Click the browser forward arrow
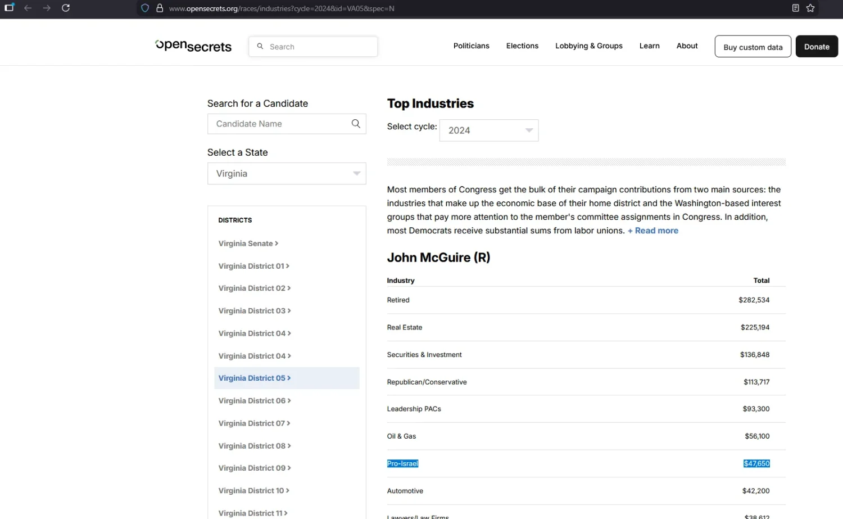 [47, 8]
